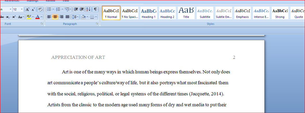The height and width of the screenshot is (113, 305).
Task: Apply the Quote style
Action: tap(298, 13)
